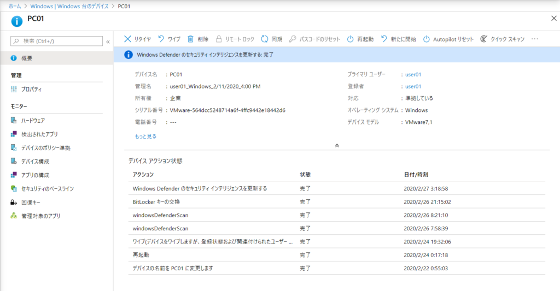Click the 同期 sync arrows icon

click(265, 39)
